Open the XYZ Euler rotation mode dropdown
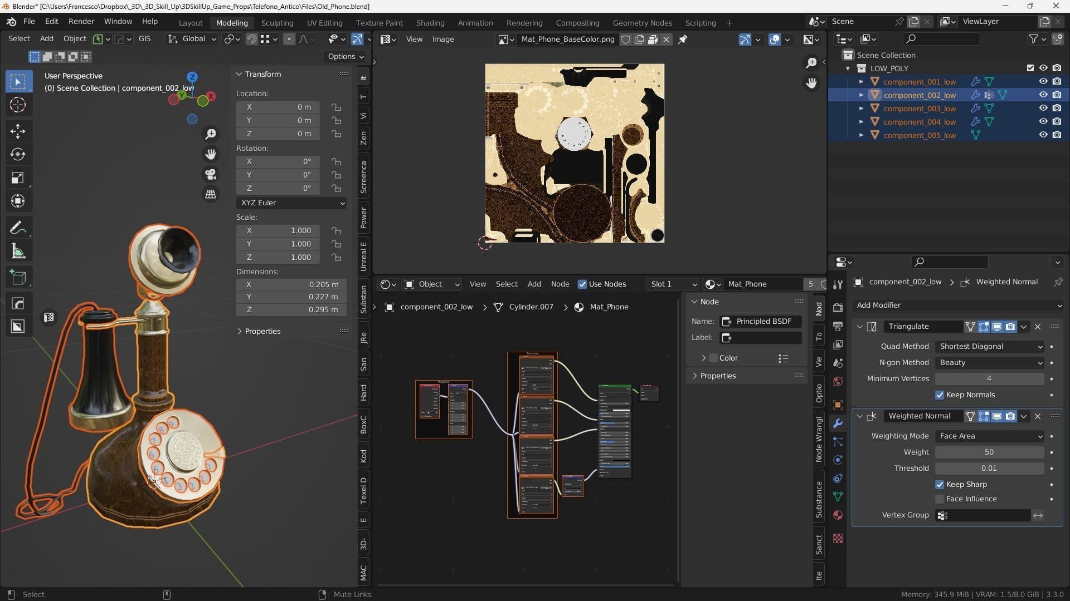 [291, 203]
